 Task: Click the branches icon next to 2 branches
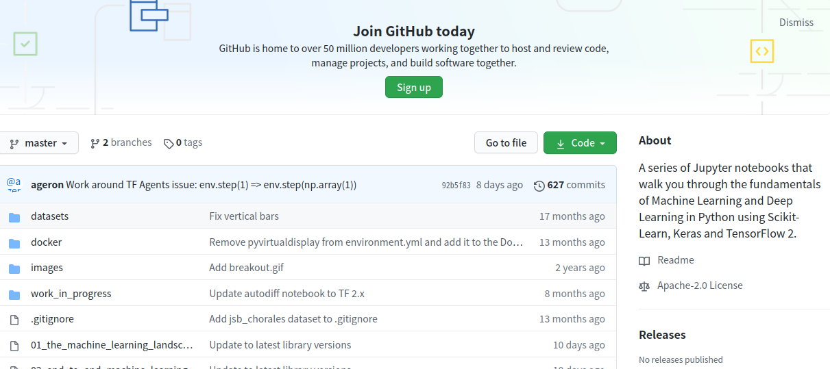pyautogui.click(x=95, y=143)
